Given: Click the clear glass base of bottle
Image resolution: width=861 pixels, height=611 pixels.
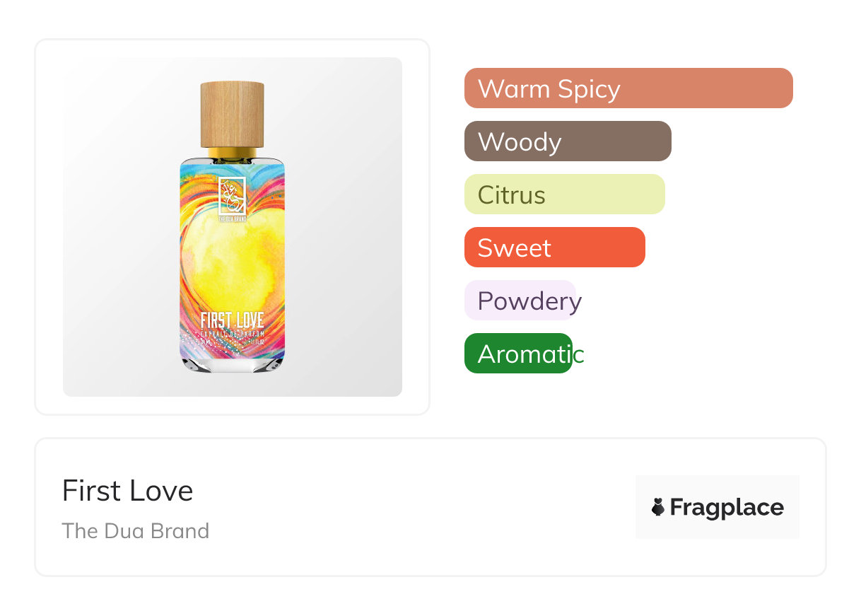Looking at the screenshot, I should [x=232, y=363].
